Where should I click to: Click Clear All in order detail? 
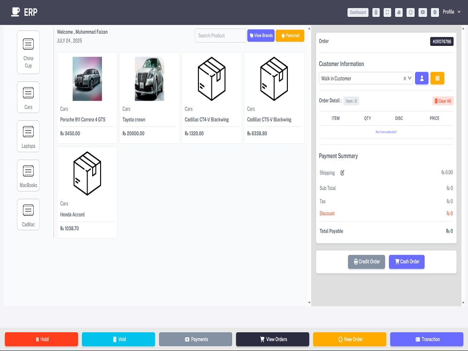click(x=443, y=101)
